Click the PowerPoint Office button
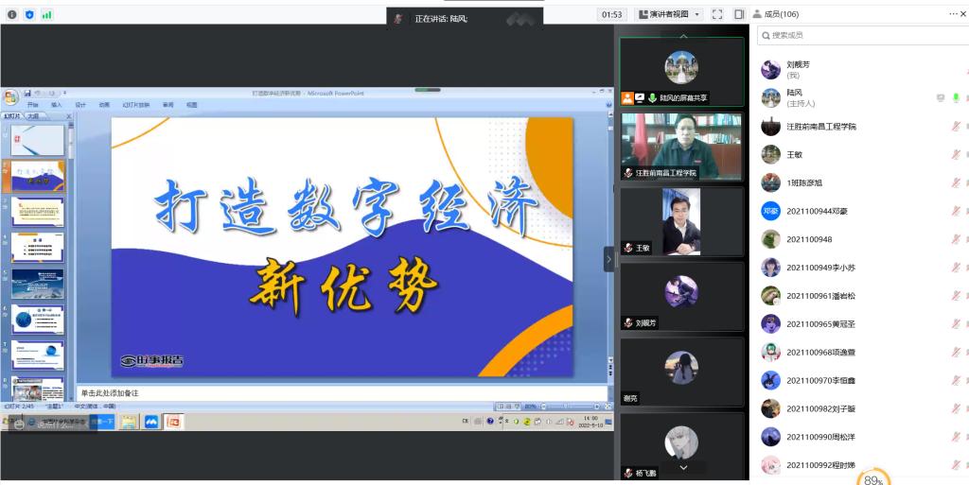This screenshot has height=485, width=969. [x=10, y=97]
